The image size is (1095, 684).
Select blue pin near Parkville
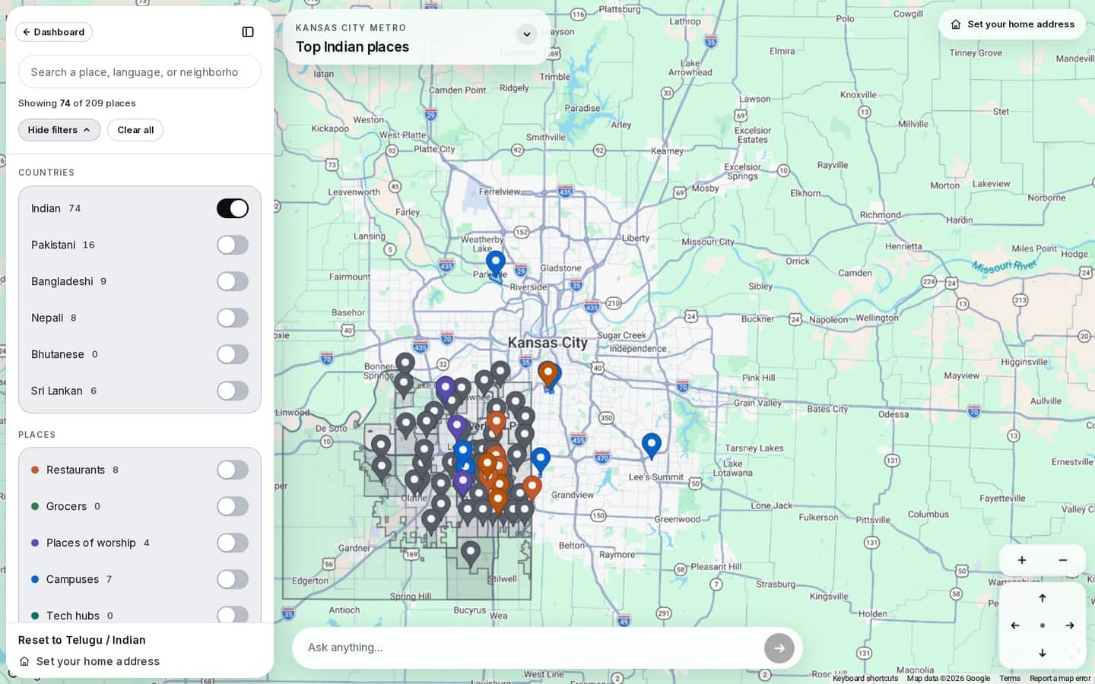(x=496, y=263)
